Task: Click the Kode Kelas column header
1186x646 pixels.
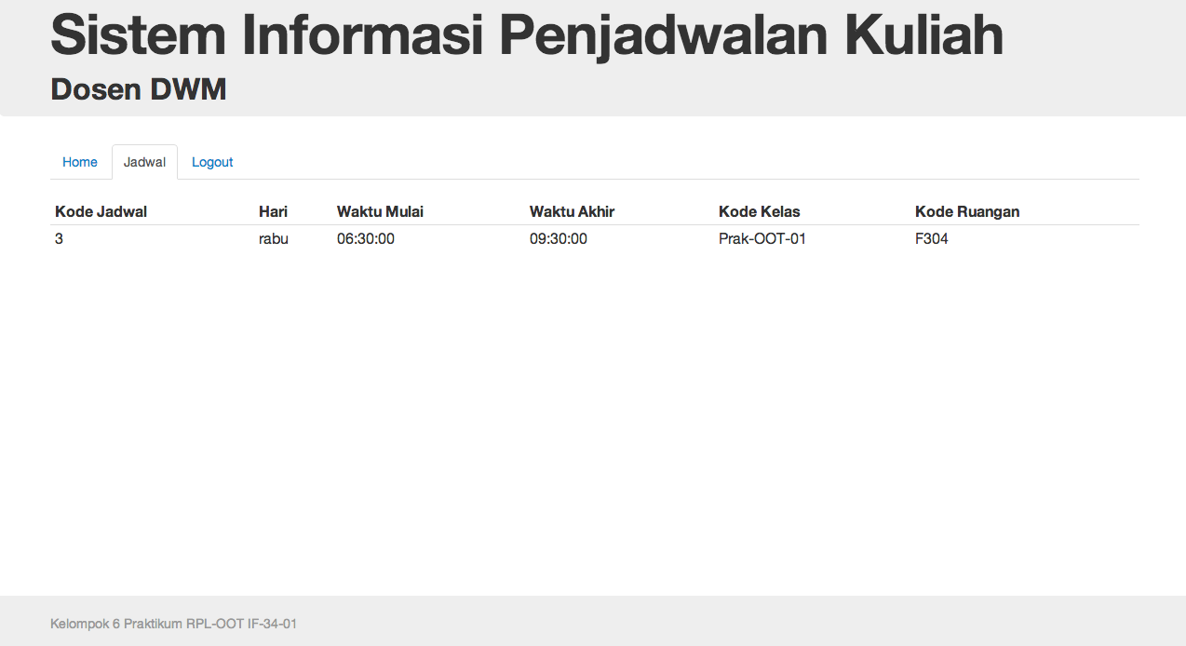Action: click(760, 211)
